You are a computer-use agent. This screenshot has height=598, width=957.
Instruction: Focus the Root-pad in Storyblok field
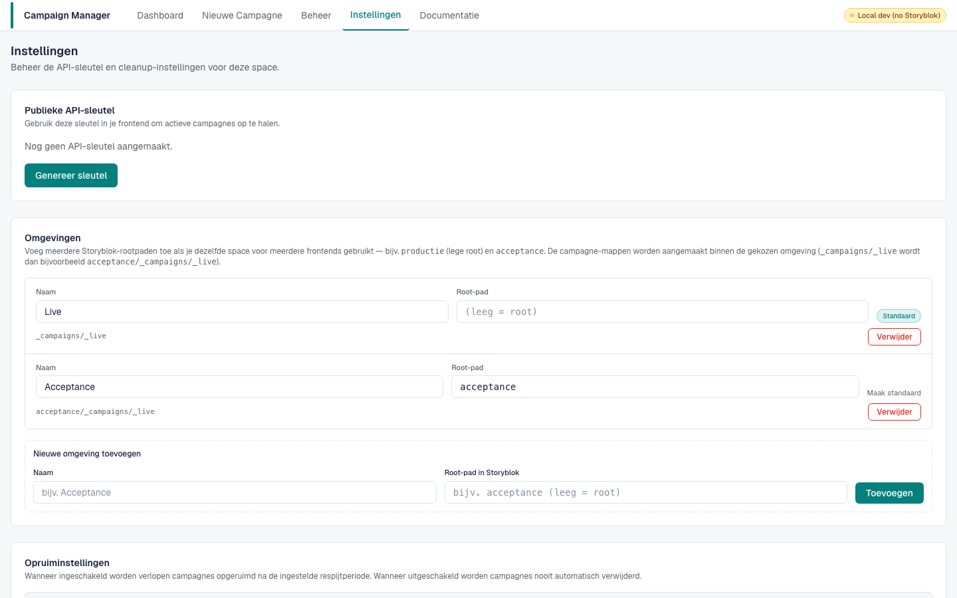point(646,492)
